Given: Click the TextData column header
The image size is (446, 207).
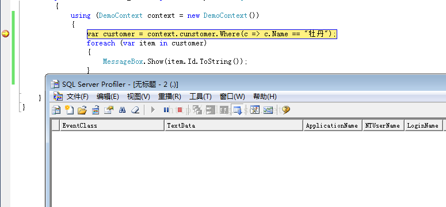Looking at the screenshot, I should click(x=234, y=125).
